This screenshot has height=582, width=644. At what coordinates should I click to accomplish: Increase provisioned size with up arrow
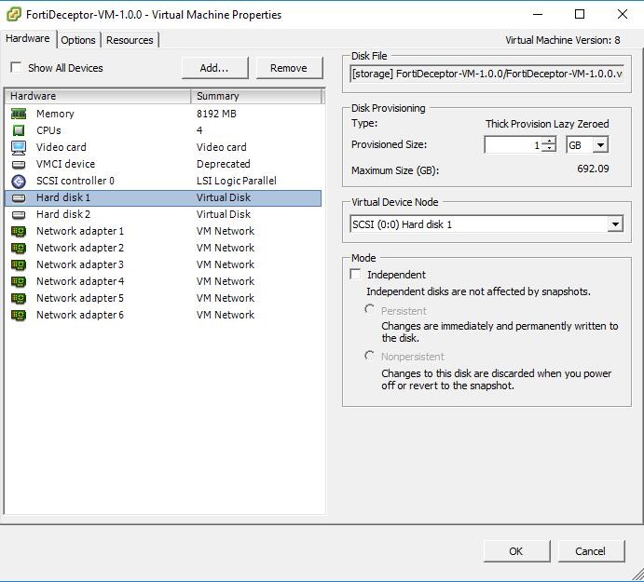coord(549,141)
